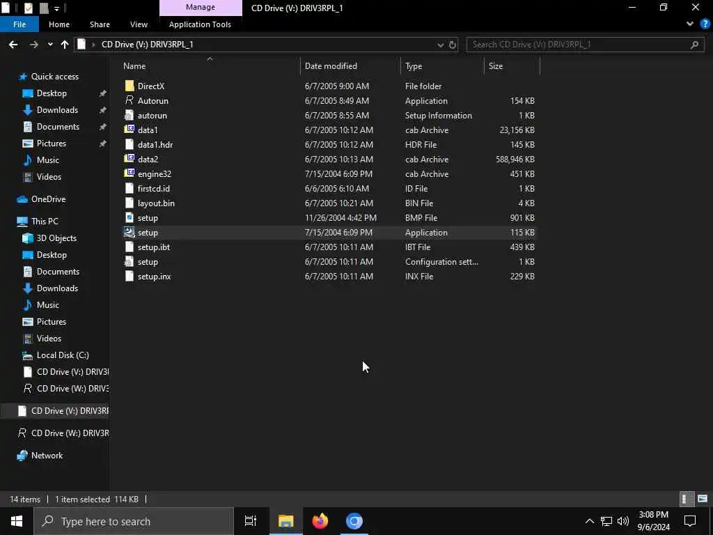
Task: Select the setup.inx file
Action: point(154,276)
